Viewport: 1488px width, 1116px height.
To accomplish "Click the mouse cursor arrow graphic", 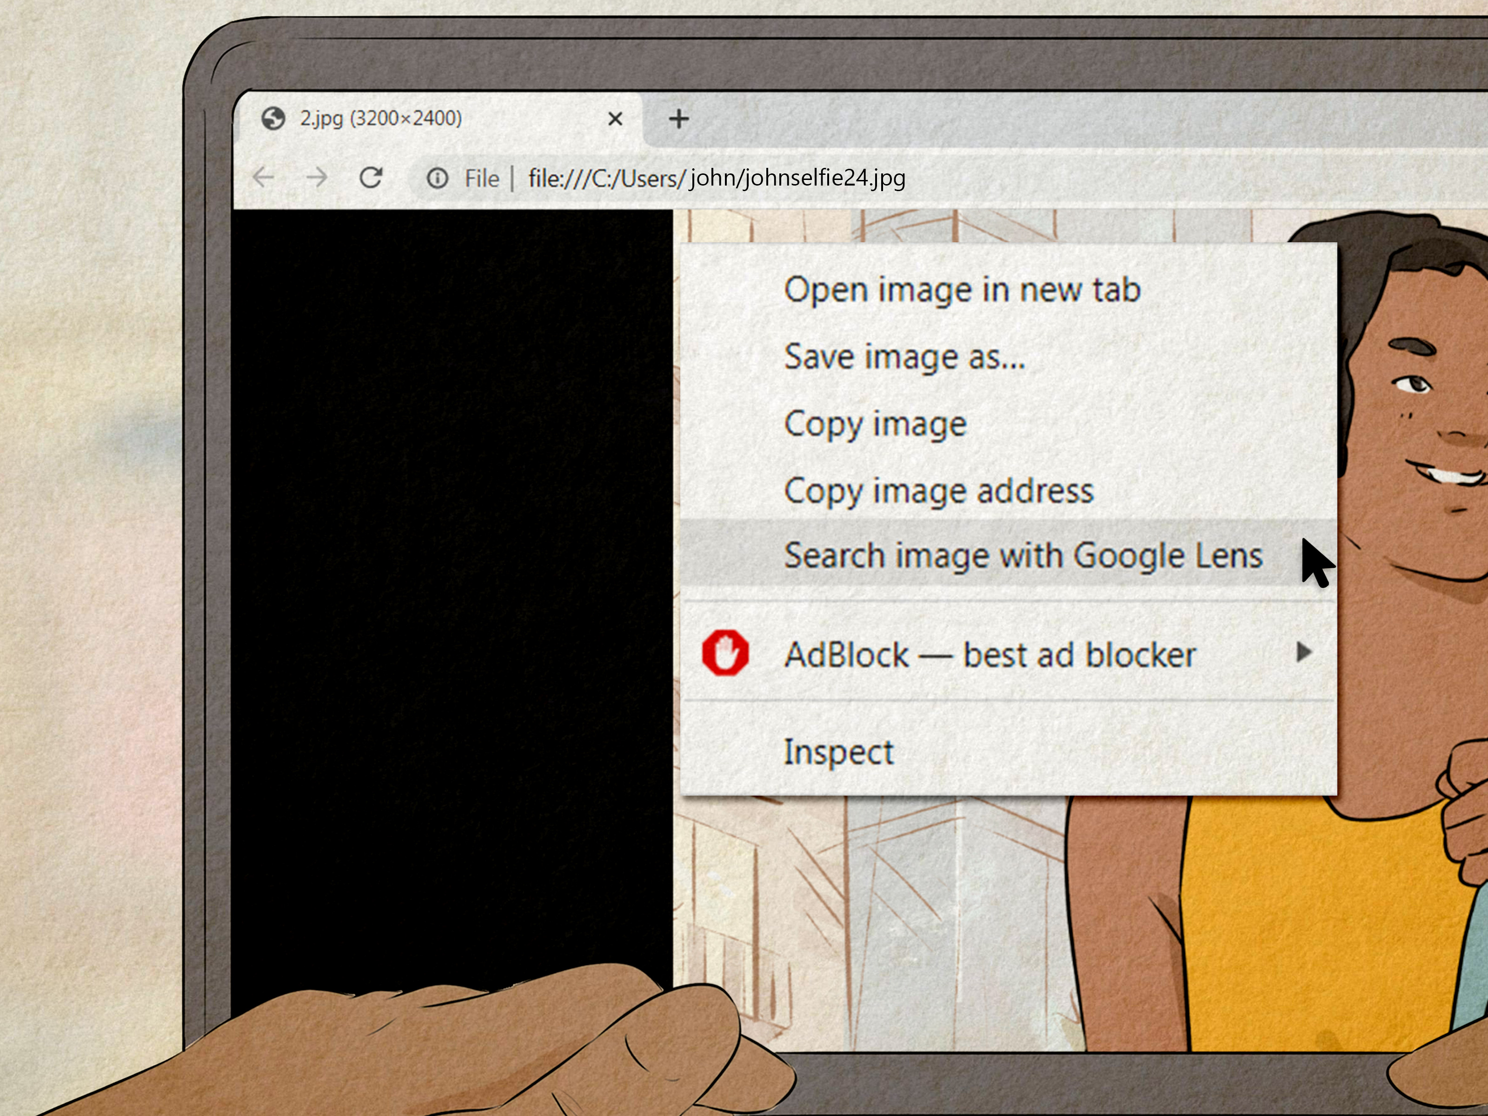I will click(1317, 562).
